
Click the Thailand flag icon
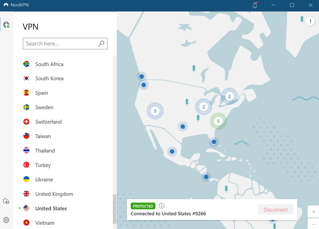point(26,151)
